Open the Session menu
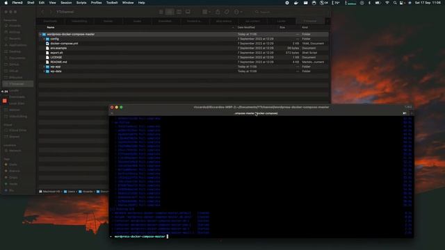Viewport: 445px width, 250px height. tap(66, 3)
